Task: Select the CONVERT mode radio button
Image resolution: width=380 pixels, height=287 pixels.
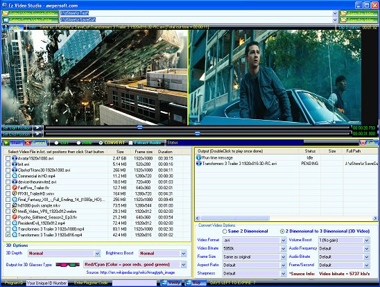Action: [x=101, y=143]
